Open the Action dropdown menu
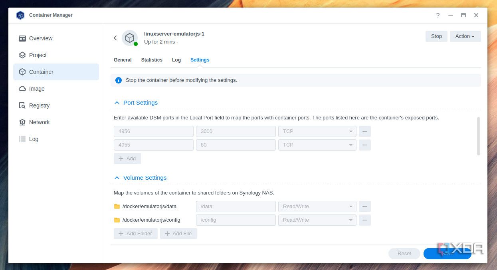This screenshot has height=270, width=497. [x=465, y=36]
